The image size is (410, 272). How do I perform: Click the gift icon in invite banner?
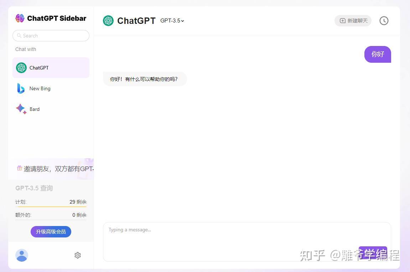(19, 168)
